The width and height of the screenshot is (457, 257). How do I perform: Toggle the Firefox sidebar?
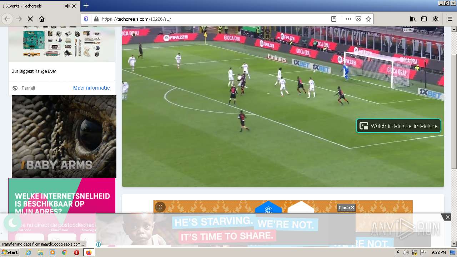[424, 19]
